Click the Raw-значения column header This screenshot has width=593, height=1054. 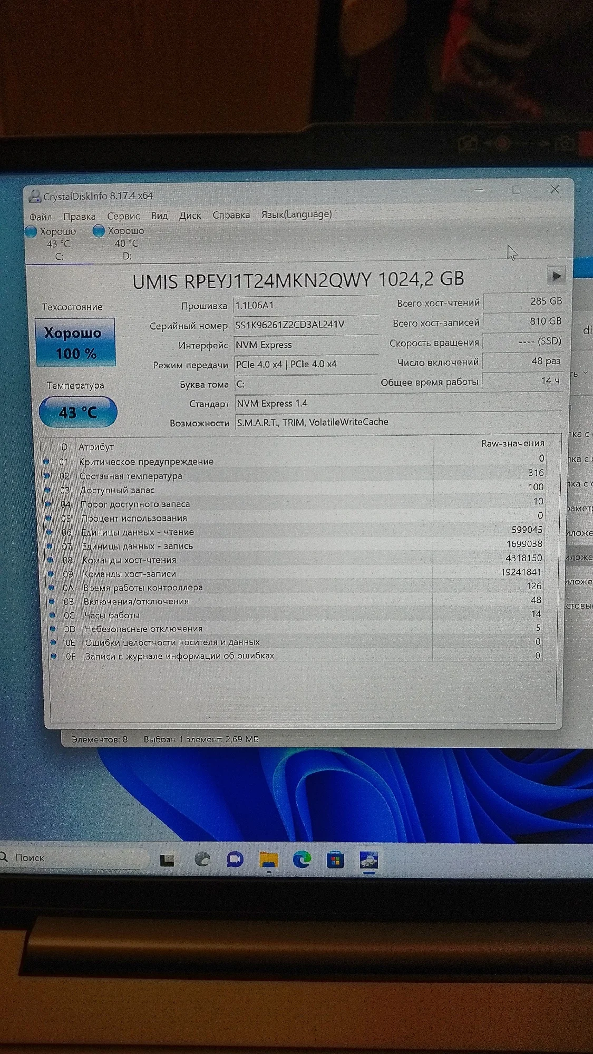[512, 444]
